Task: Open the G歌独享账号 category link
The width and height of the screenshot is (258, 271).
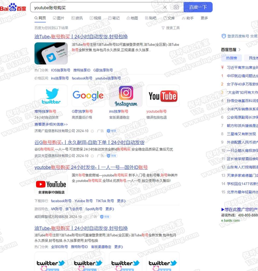Action: click(x=103, y=70)
